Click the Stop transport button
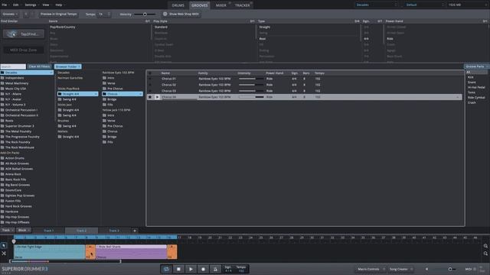490x275 pixels. 178,269
